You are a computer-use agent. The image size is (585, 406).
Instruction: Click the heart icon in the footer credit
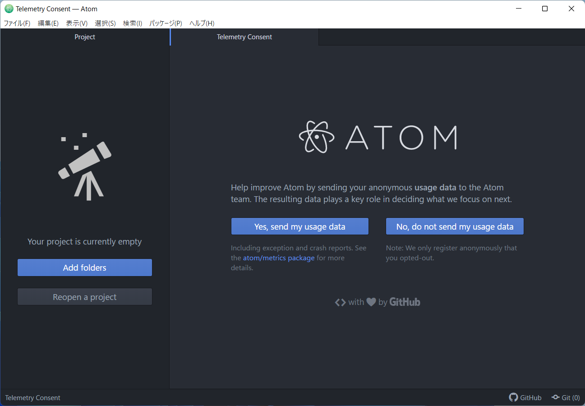click(x=371, y=302)
